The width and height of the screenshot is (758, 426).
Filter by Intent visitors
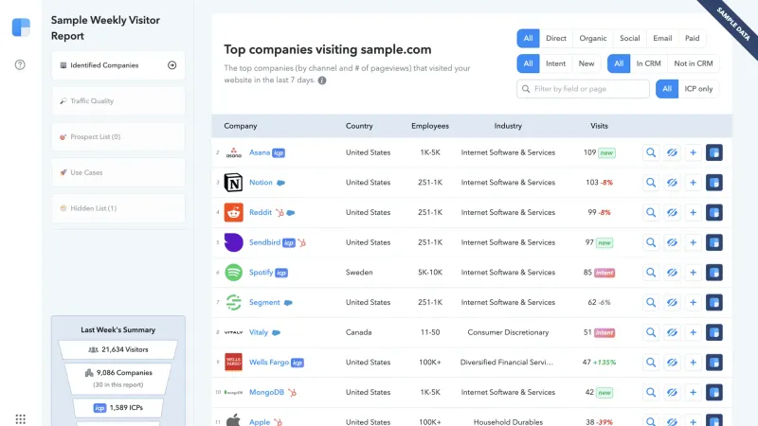(555, 63)
